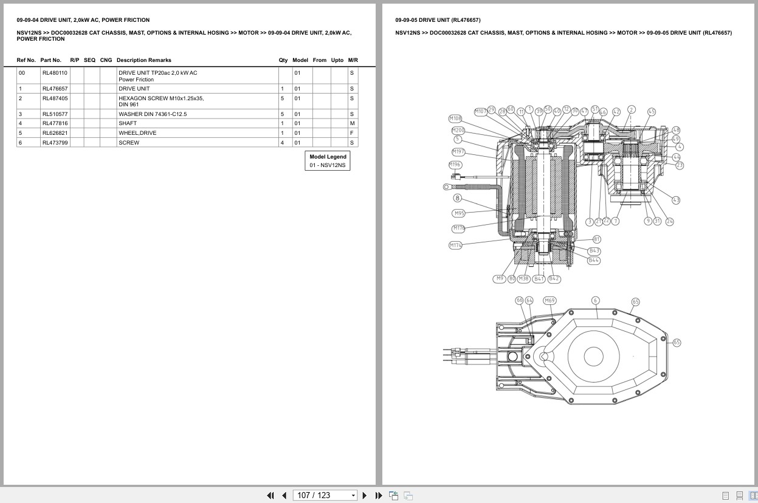Jump to the last page

pos(379,496)
